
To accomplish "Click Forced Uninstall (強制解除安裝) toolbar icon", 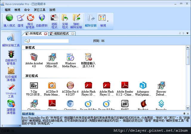I will (x=76, y=21).
